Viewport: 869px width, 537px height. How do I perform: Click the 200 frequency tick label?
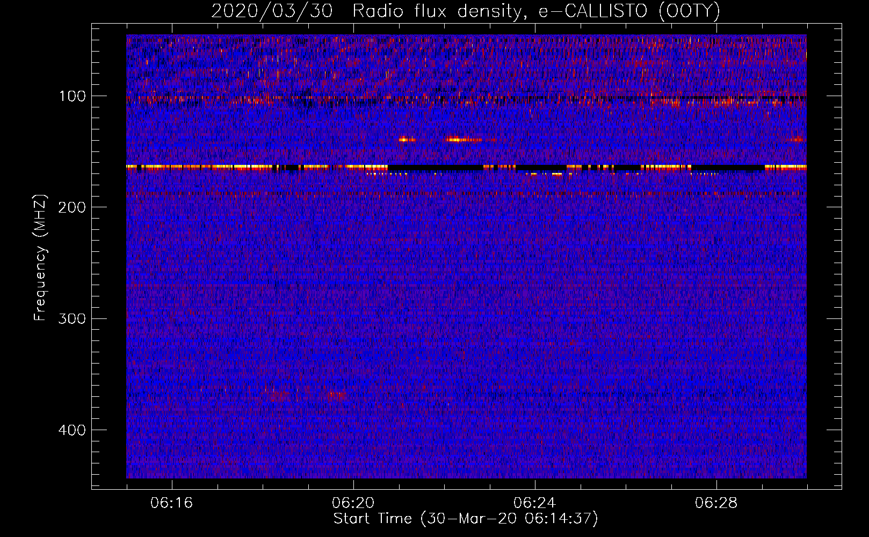72,207
